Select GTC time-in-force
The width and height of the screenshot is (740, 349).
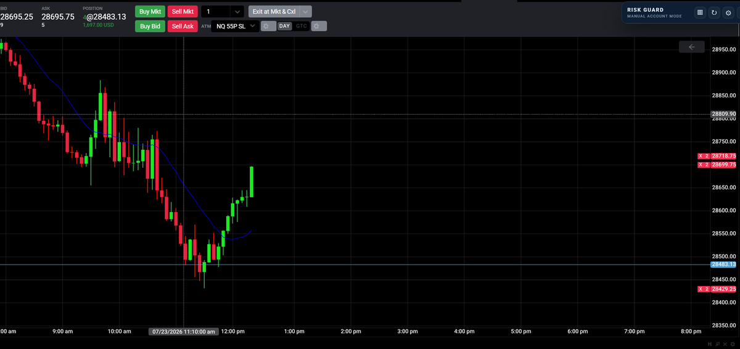coord(301,26)
